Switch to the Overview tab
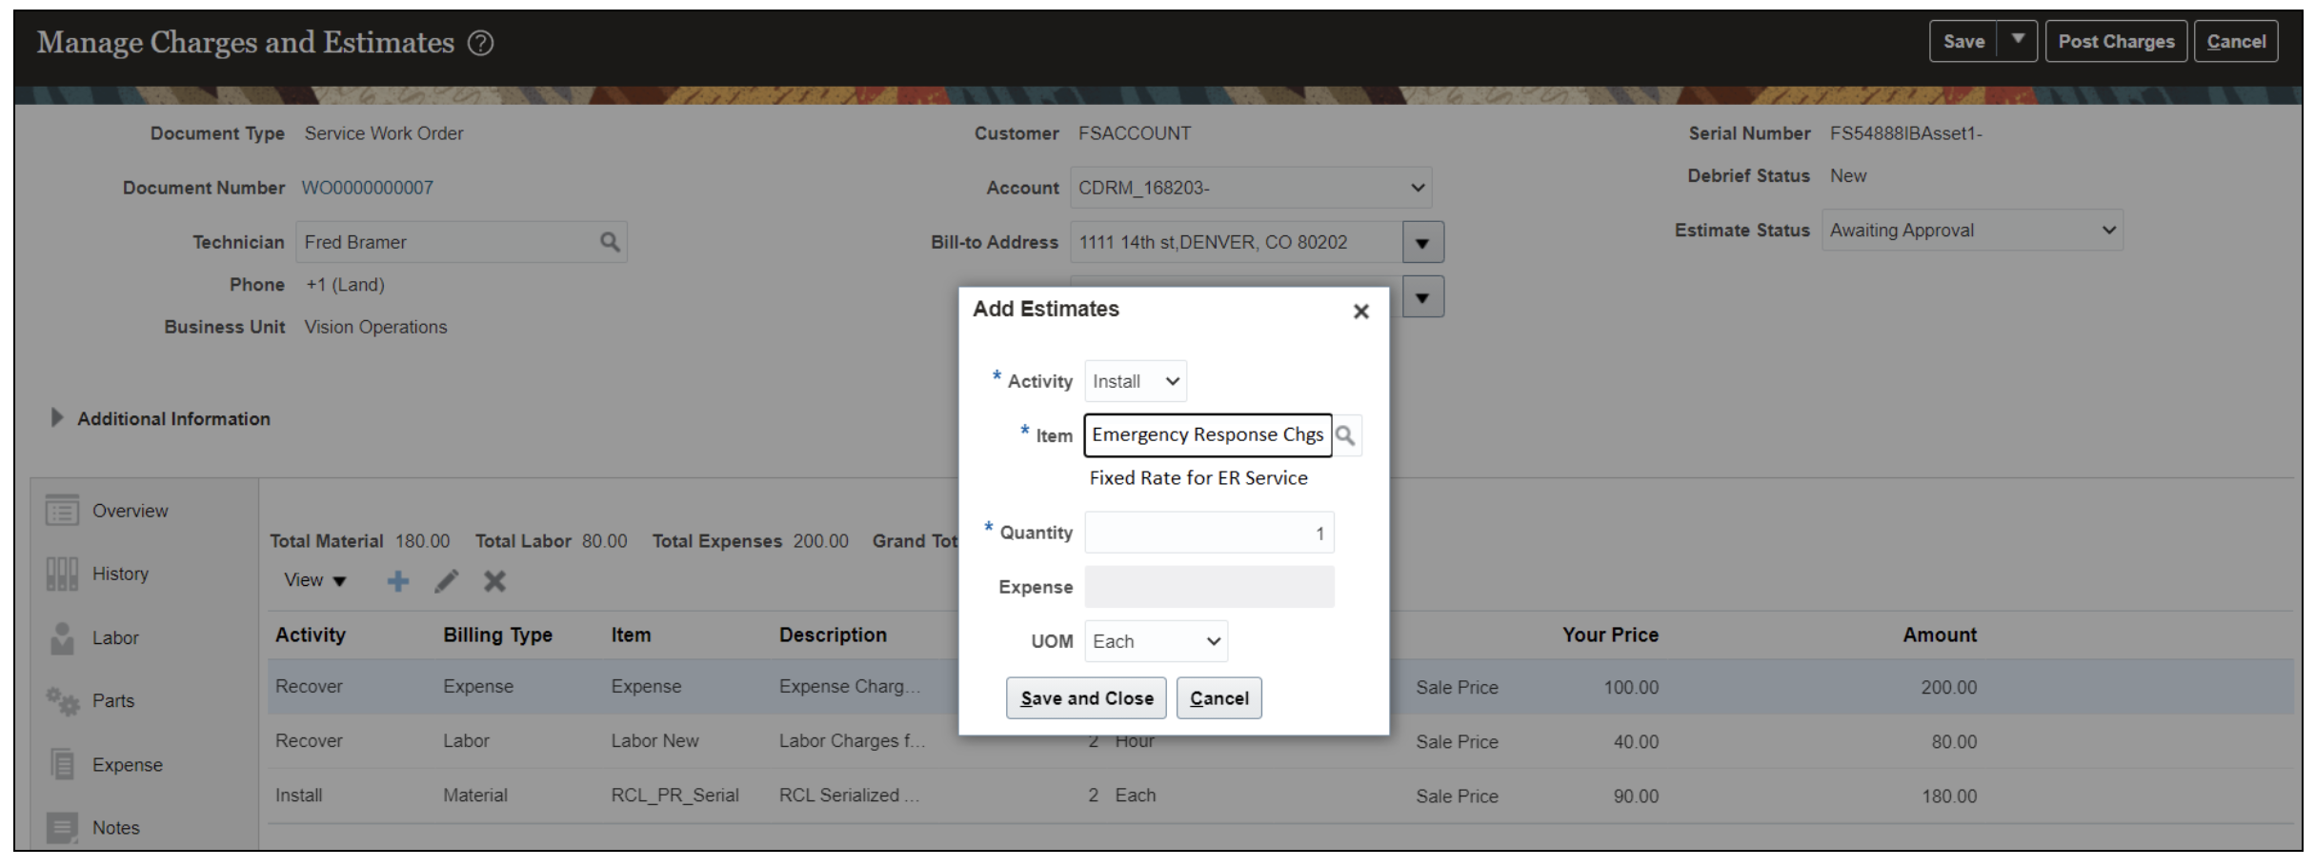This screenshot has width=2315, height=867. click(130, 511)
